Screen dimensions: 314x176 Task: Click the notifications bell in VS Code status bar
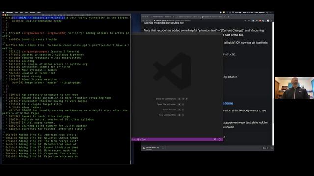pos(220,139)
